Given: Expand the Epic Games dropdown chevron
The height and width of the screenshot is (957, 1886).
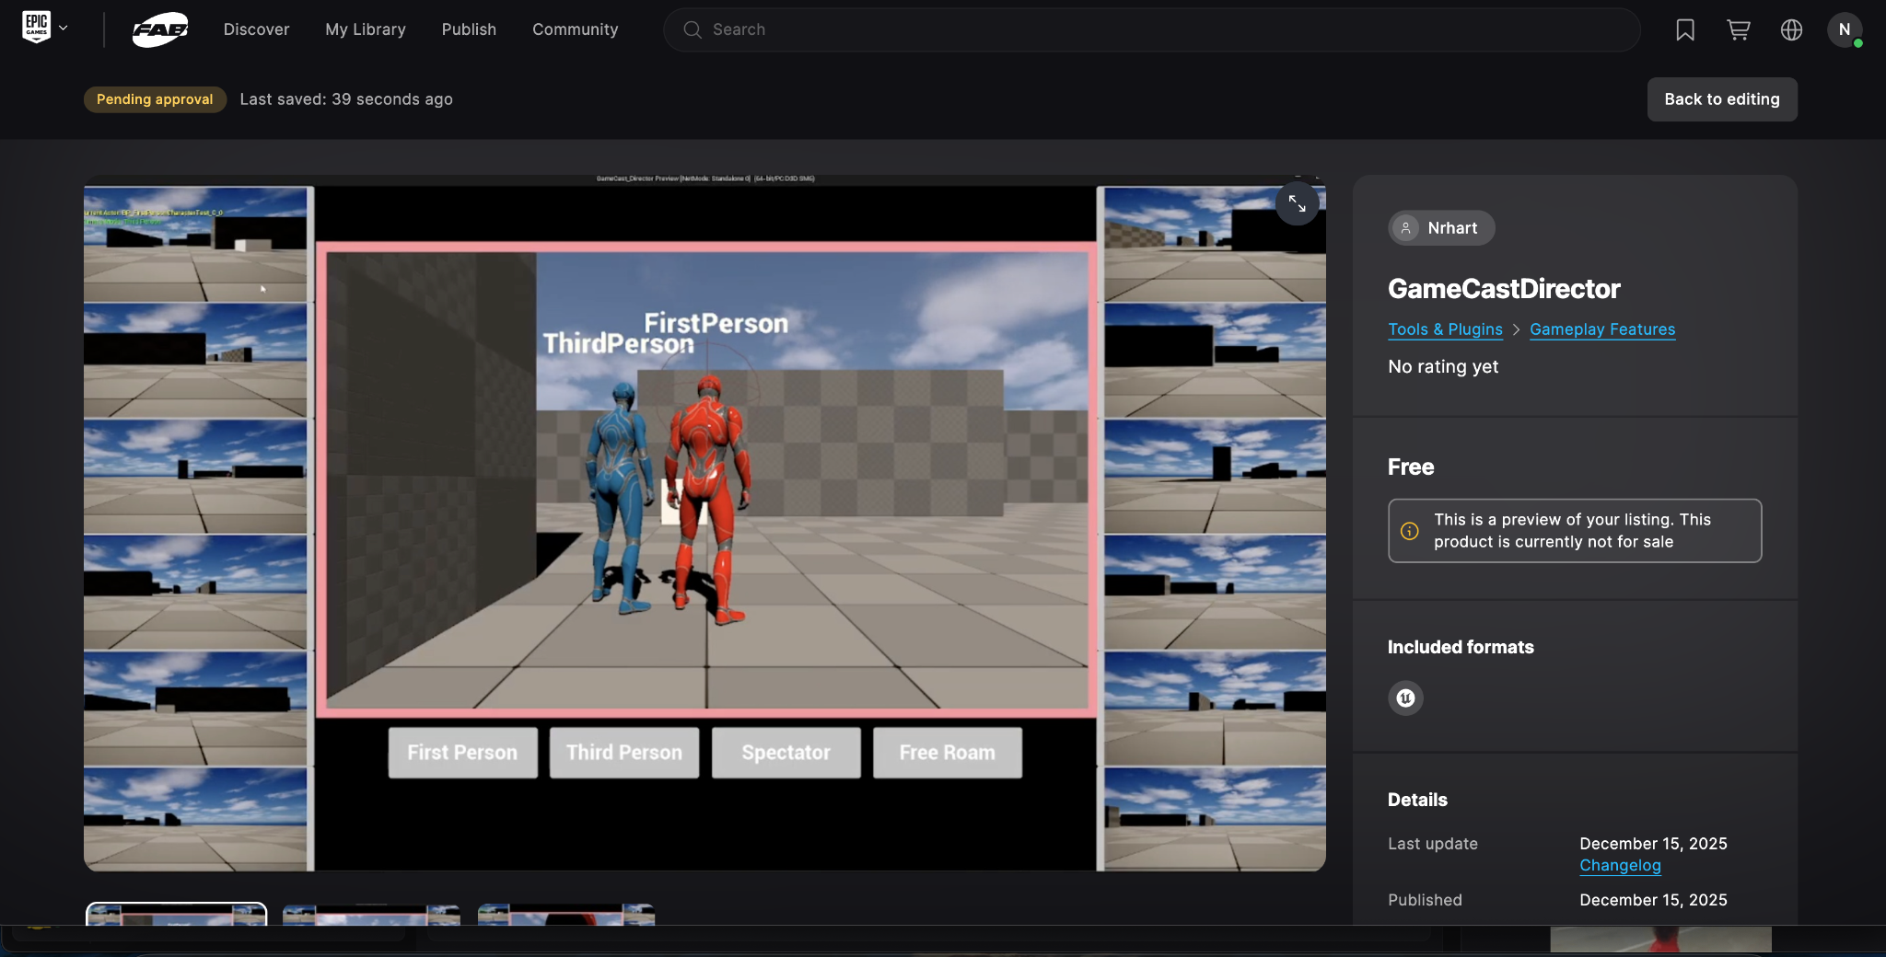Looking at the screenshot, I should click(64, 29).
